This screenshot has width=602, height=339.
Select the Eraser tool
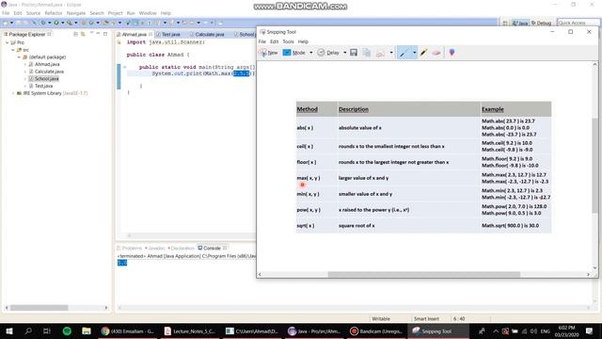[x=436, y=53]
